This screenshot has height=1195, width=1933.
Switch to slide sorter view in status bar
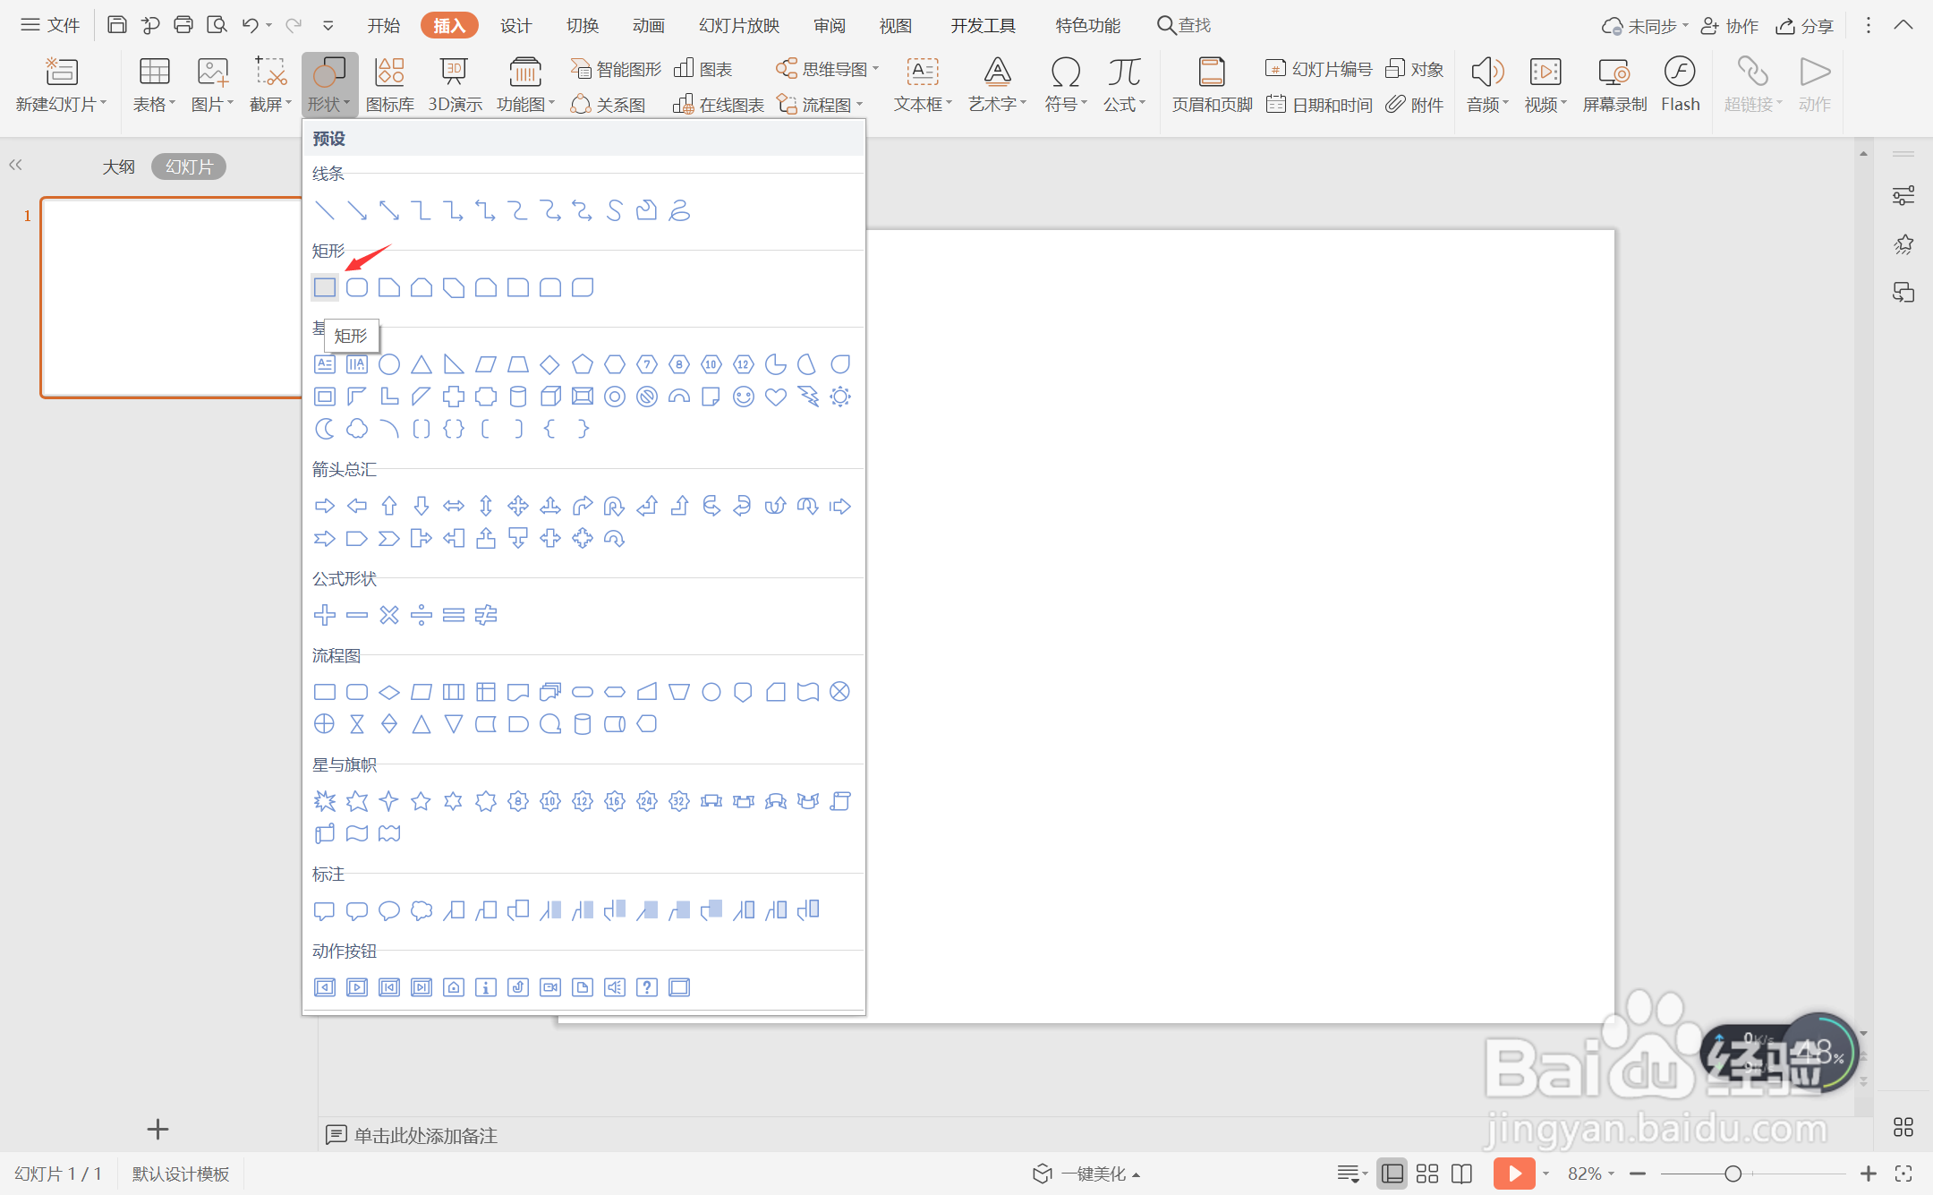[1427, 1174]
